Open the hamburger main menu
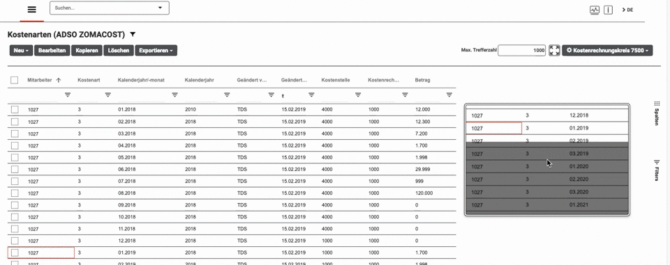670x265 pixels. tap(31, 10)
